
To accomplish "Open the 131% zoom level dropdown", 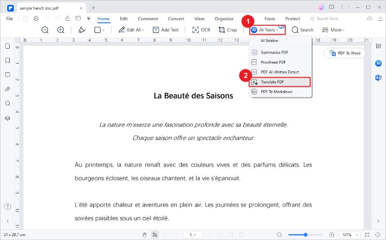I will point(349,235).
